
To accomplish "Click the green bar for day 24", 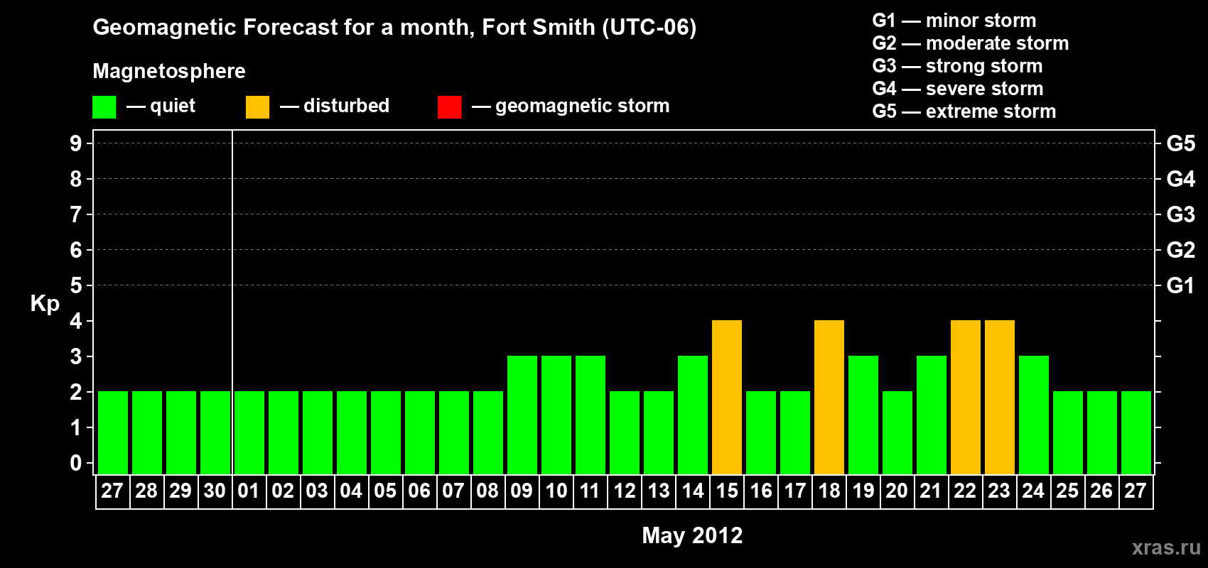I will pos(1034,415).
